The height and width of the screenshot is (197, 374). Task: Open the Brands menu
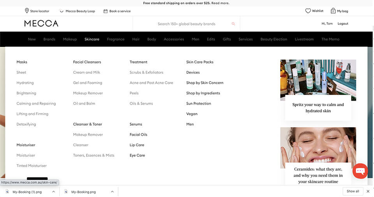click(49, 39)
